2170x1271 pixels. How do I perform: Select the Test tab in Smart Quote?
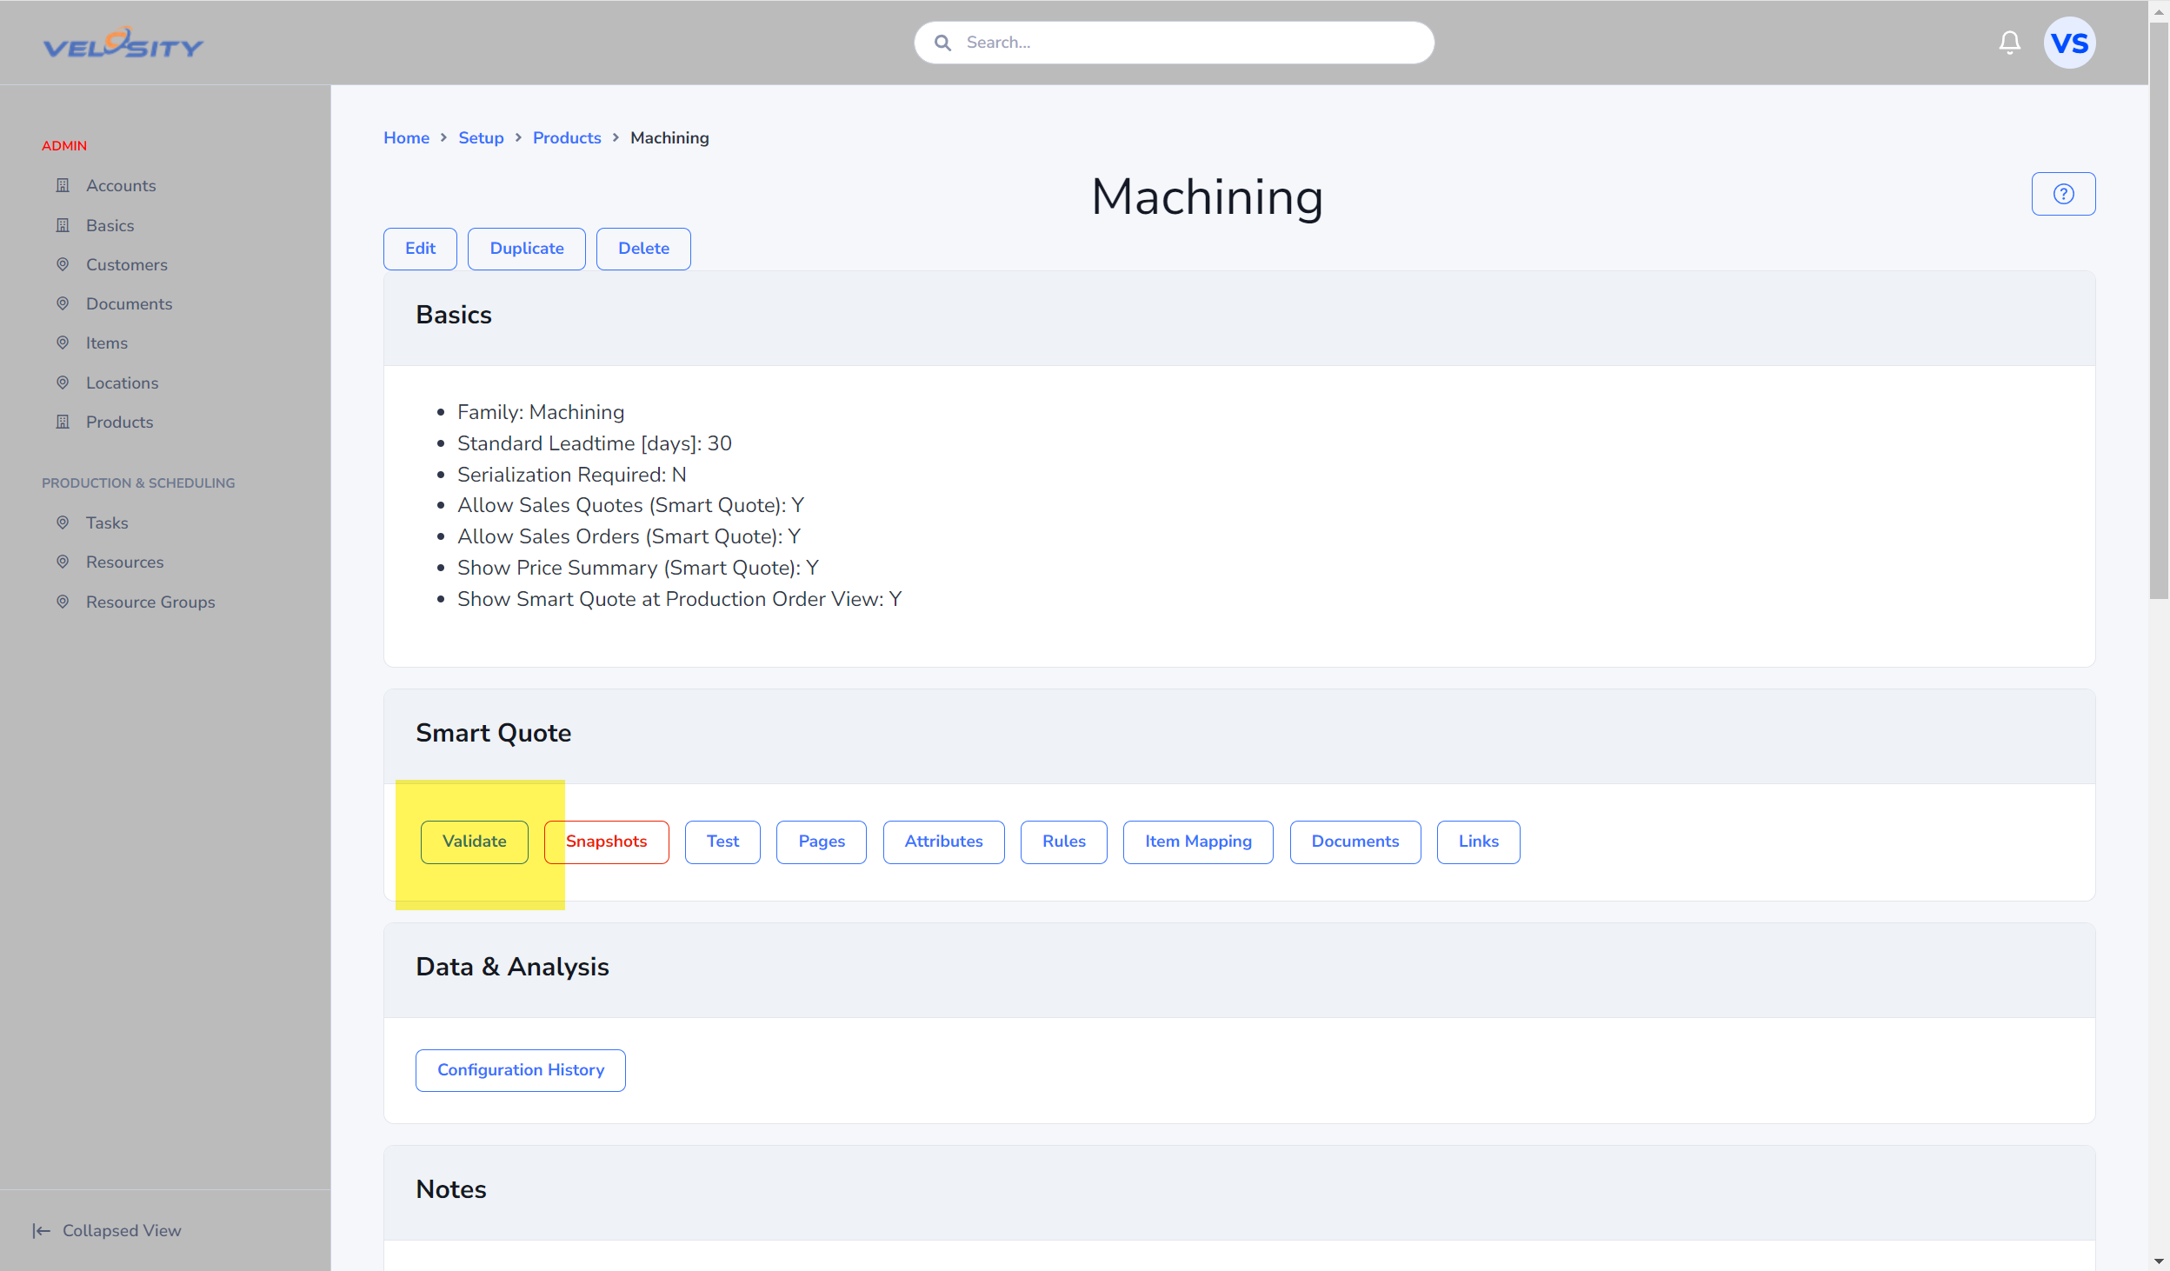(722, 842)
